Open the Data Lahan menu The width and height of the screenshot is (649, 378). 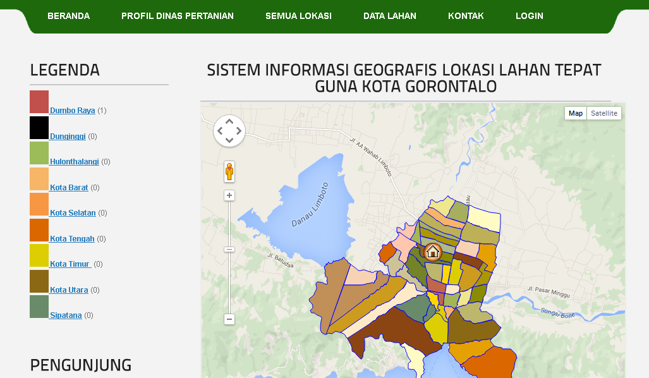(x=390, y=16)
